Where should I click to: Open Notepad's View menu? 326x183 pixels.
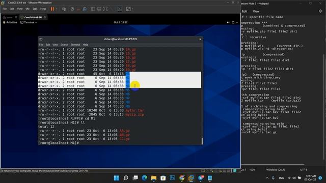pyautogui.click(x=256, y=11)
